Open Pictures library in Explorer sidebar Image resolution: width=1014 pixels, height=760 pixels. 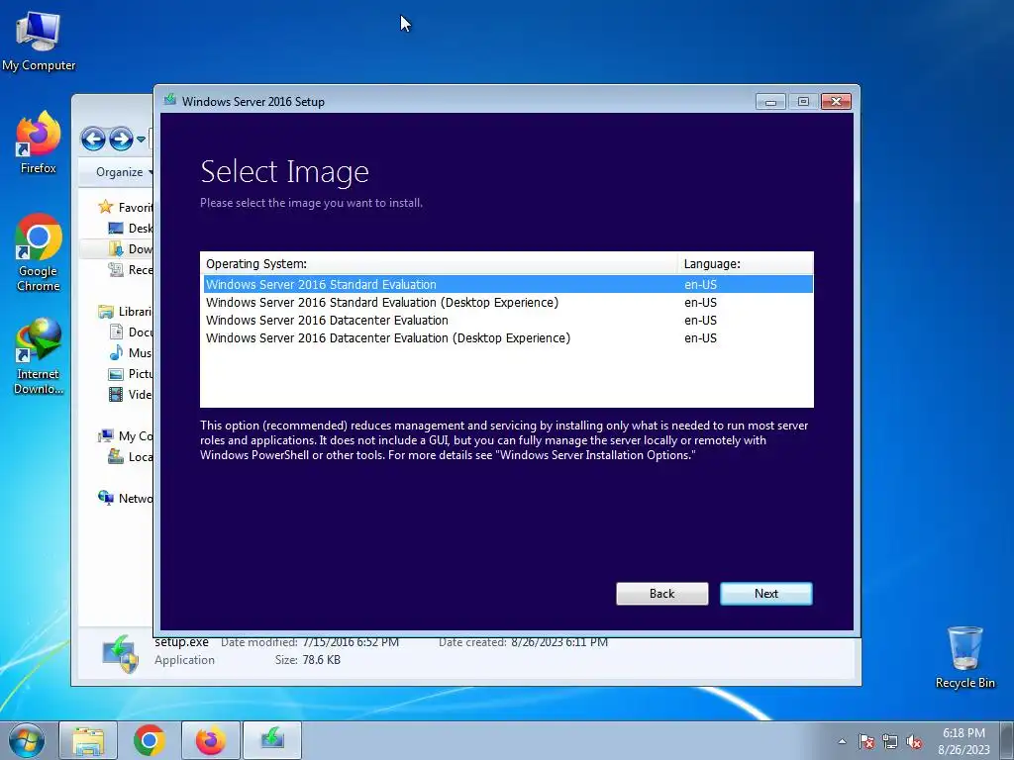point(131,373)
